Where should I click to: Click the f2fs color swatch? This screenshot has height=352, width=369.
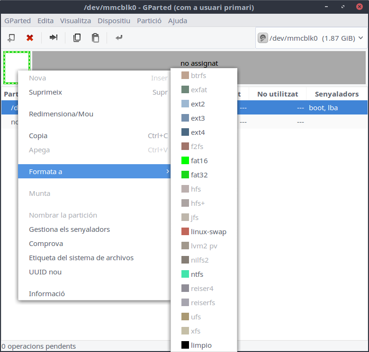click(x=185, y=146)
